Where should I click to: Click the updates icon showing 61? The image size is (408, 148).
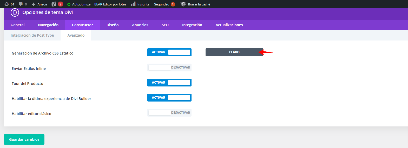[x=7, y=4]
